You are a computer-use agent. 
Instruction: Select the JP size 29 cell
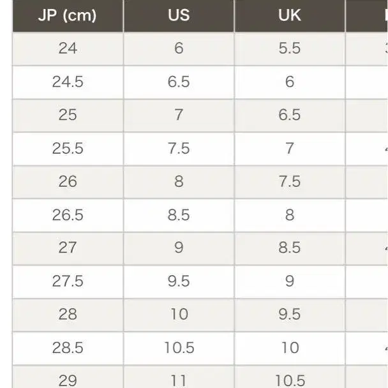(x=68, y=377)
